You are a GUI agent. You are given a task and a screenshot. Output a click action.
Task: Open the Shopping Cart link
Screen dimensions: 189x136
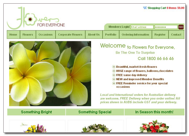(157, 8)
